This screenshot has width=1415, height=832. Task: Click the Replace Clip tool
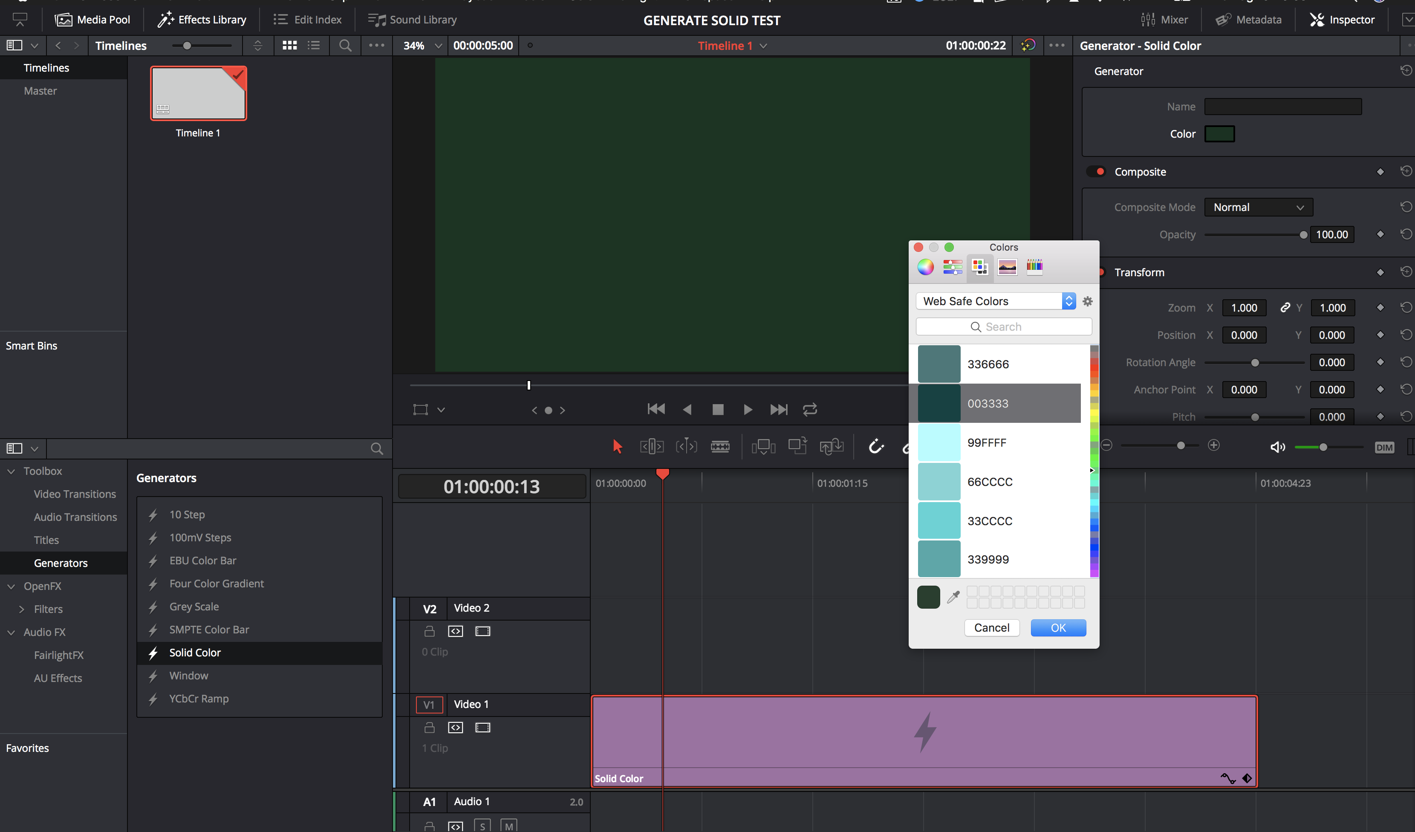(832, 446)
